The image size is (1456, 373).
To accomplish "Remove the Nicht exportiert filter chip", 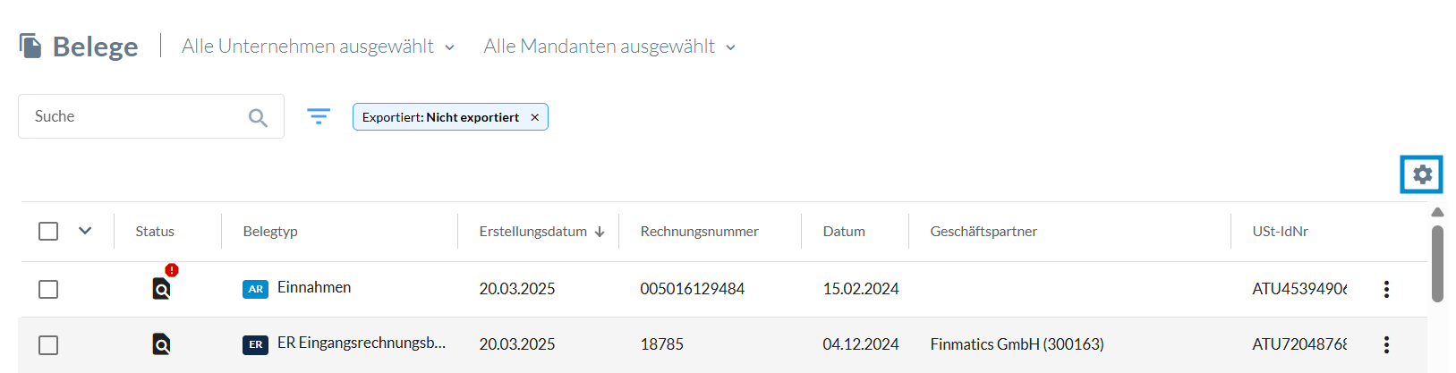I will pos(534,117).
